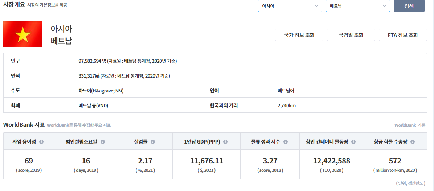This screenshot has width=434, height=191.
Task: Click the 화폐 row label
Action: click(x=15, y=105)
